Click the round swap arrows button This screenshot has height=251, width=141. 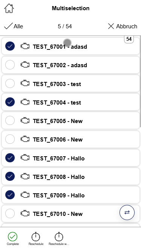[127, 213]
